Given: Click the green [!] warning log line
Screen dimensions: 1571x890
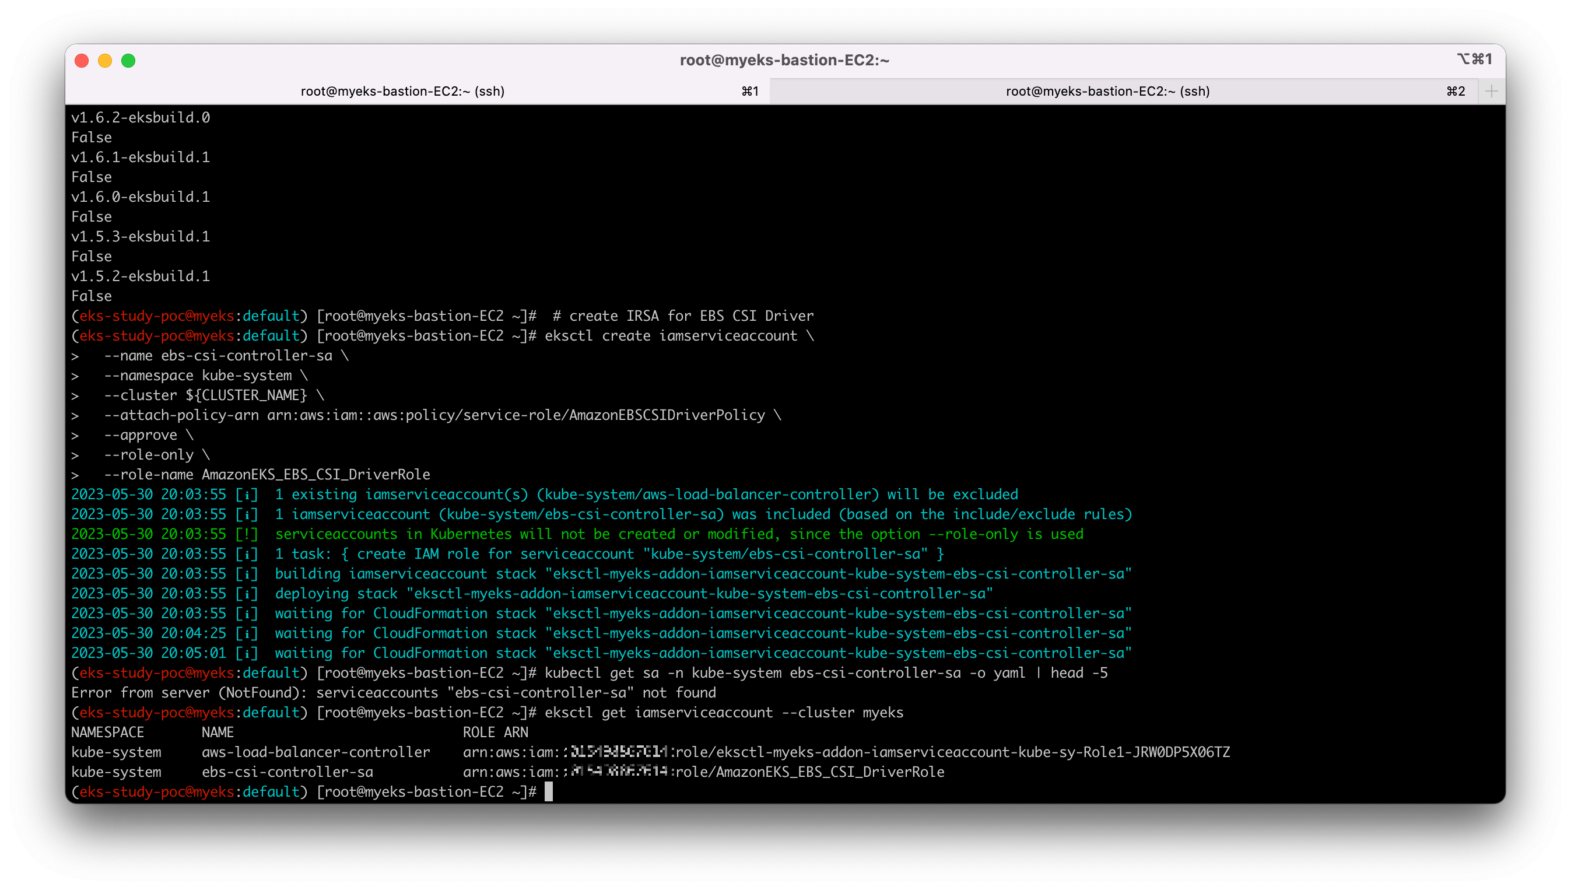Looking at the screenshot, I should point(577,534).
